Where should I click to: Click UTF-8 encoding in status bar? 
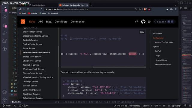[157, 106]
